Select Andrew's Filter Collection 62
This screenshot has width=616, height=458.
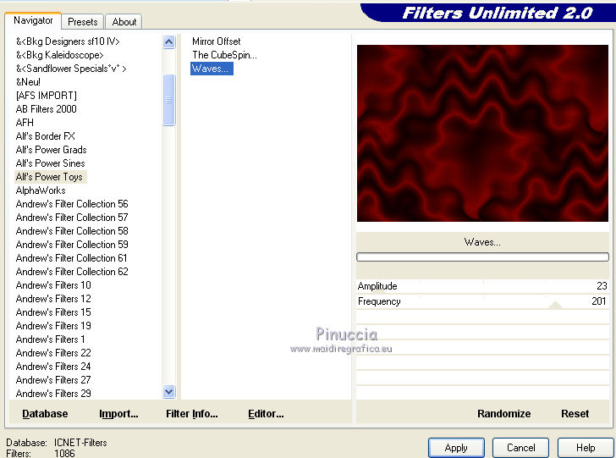(x=72, y=272)
